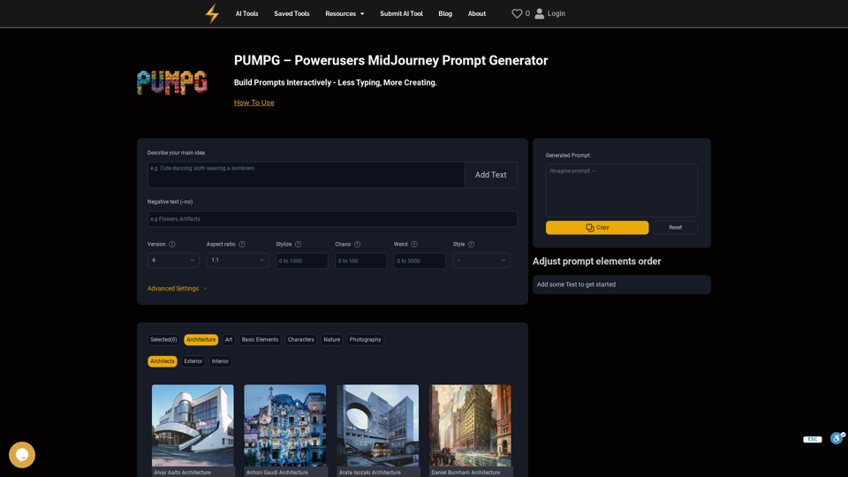Viewport: 848px width, 477px height.
Task: Show the Style help icon
Action: pos(471,245)
